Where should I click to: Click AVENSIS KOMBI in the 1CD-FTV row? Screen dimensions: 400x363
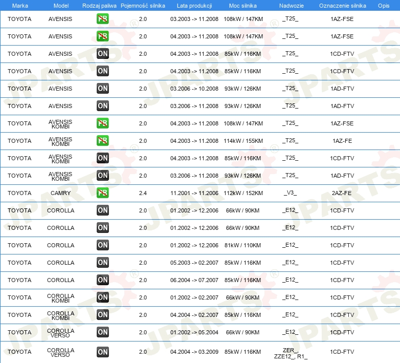coord(60,159)
